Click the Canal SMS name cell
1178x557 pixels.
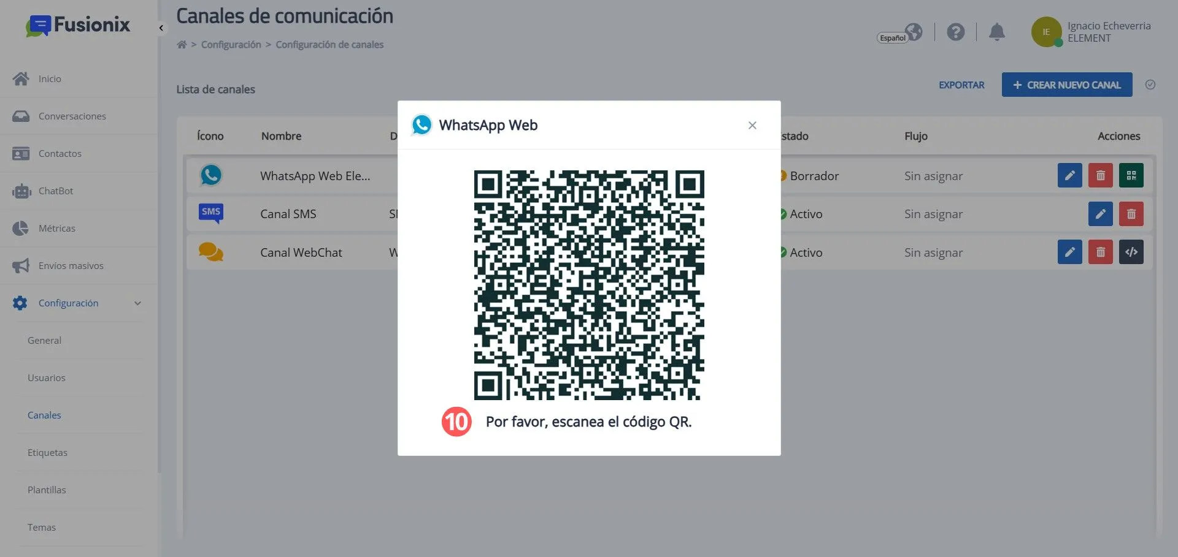point(288,214)
